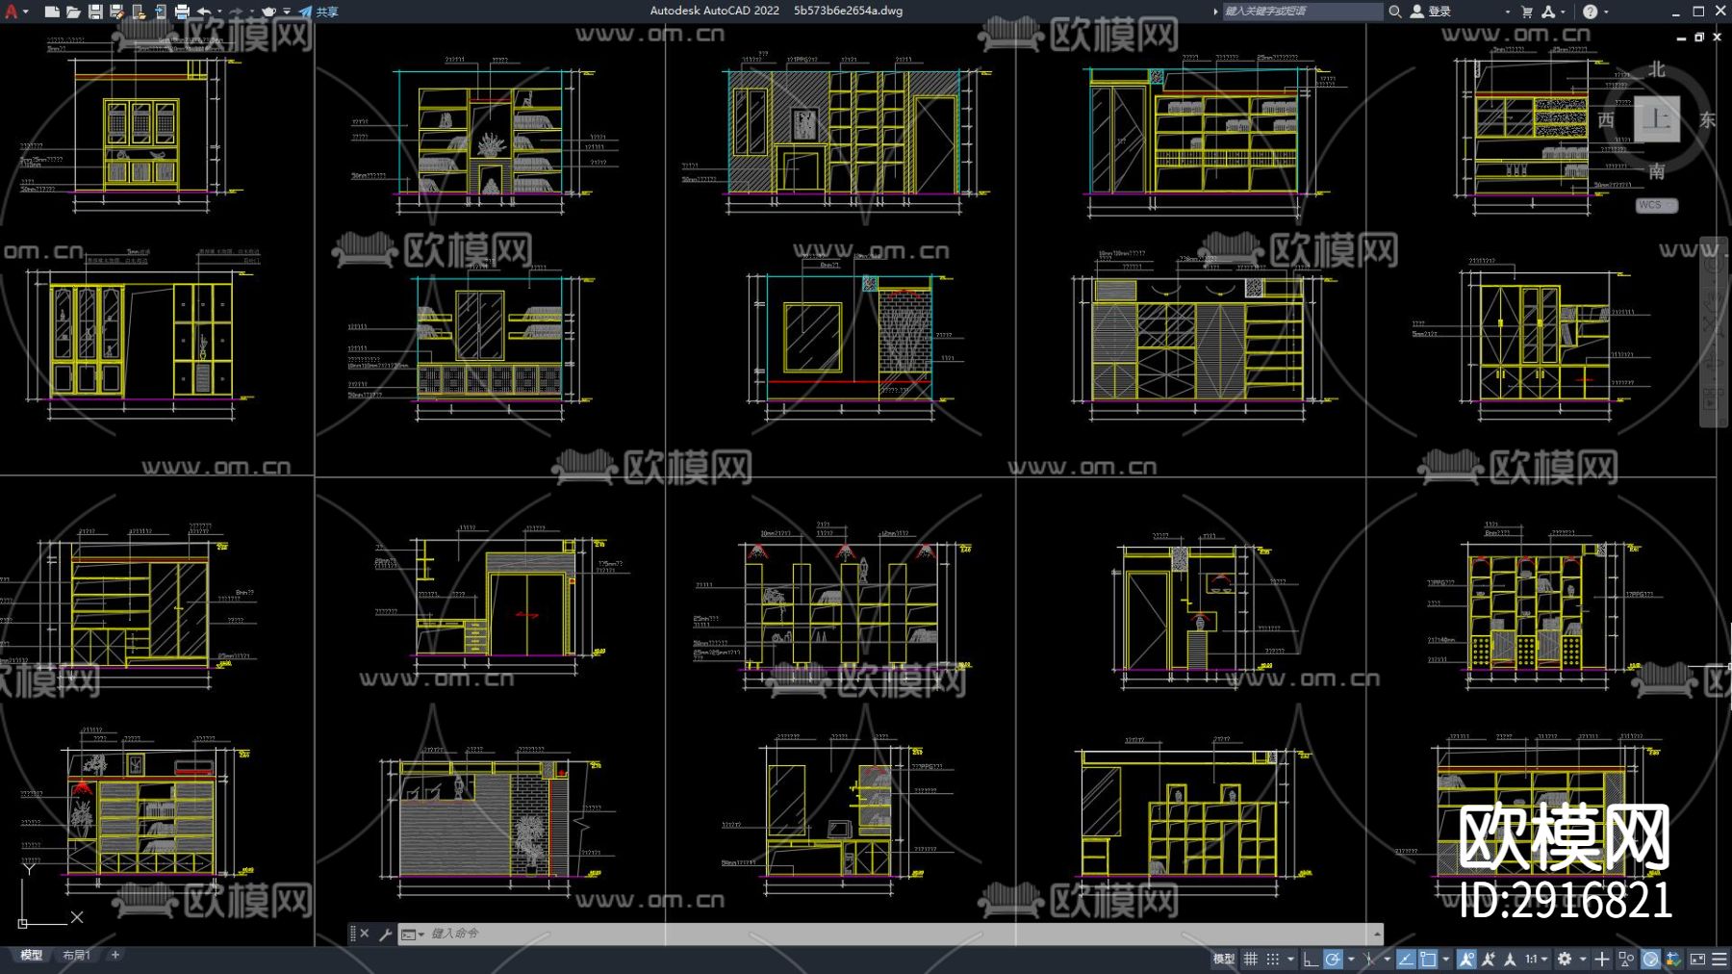Click the Plot printer icon
The height and width of the screenshot is (974, 1732).
(x=182, y=12)
